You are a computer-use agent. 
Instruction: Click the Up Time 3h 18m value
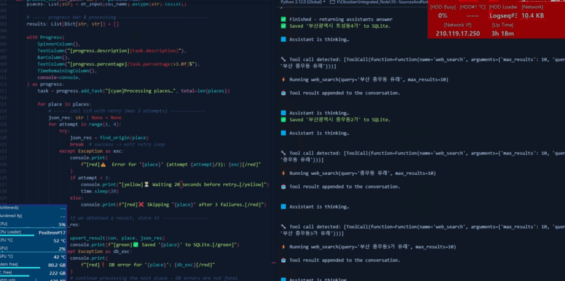[503, 33]
